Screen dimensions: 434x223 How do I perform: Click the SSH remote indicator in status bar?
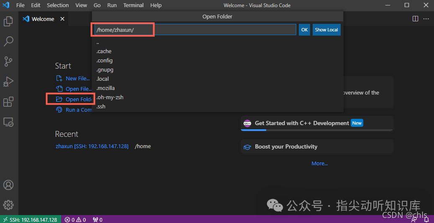coord(30,220)
